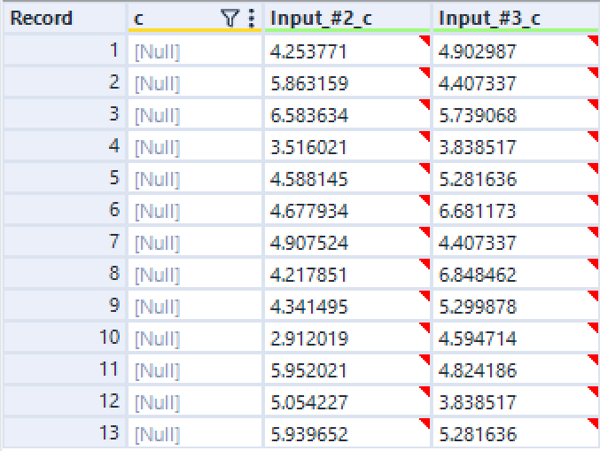Select record row number 6
Image resolution: width=600 pixels, height=451 pixels.
[x=65, y=210]
